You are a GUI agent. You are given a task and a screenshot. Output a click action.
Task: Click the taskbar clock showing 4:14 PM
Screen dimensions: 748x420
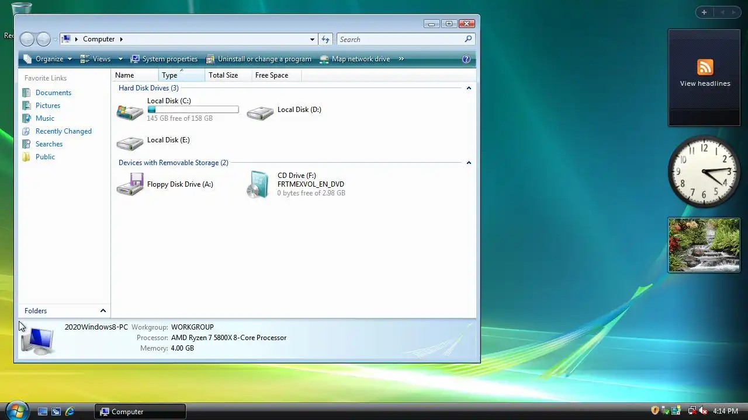pyautogui.click(x=726, y=411)
